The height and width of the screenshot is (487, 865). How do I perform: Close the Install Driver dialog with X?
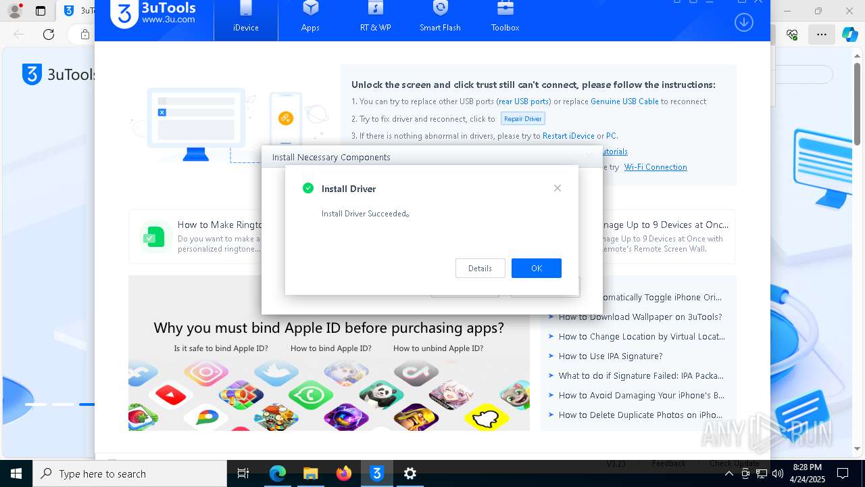[558, 188]
